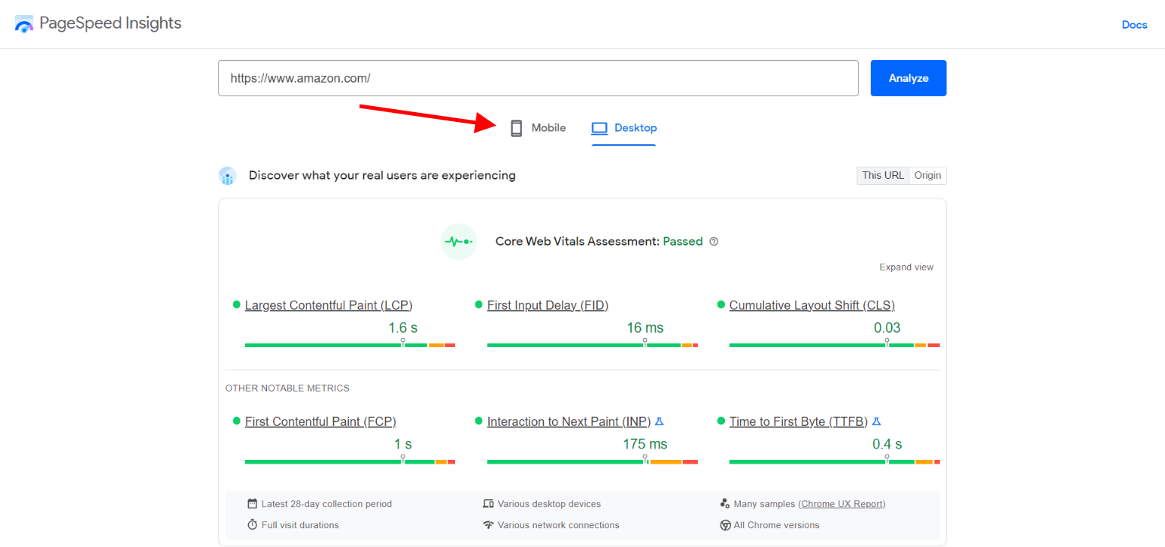Click the FCP value 1 s
Image resolution: width=1165 pixels, height=547 pixels.
click(x=403, y=444)
